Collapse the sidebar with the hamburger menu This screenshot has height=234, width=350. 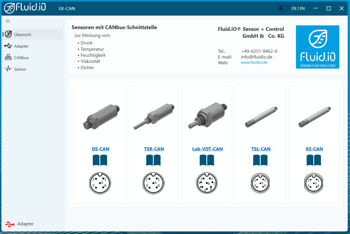[x=8, y=21]
